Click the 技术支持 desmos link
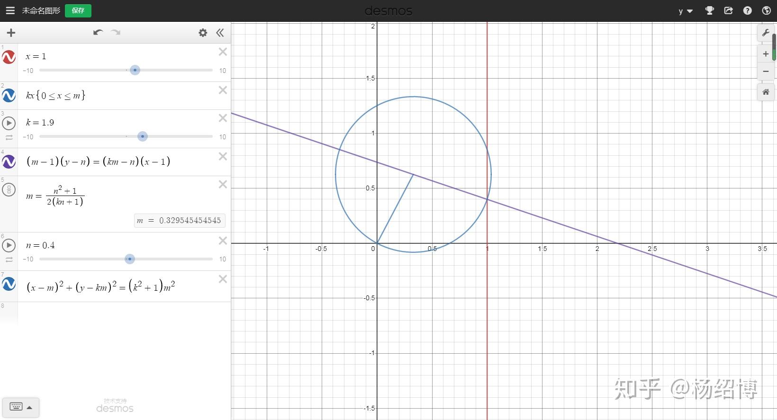This screenshot has width=777, height=420. (x=115, y=406)
